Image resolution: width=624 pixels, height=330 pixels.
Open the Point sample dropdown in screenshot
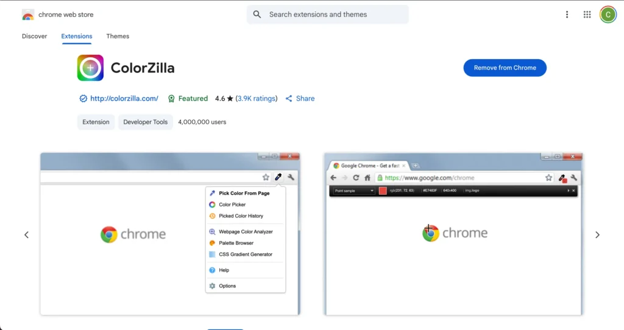pyautogui.click(x=354, y=191)
